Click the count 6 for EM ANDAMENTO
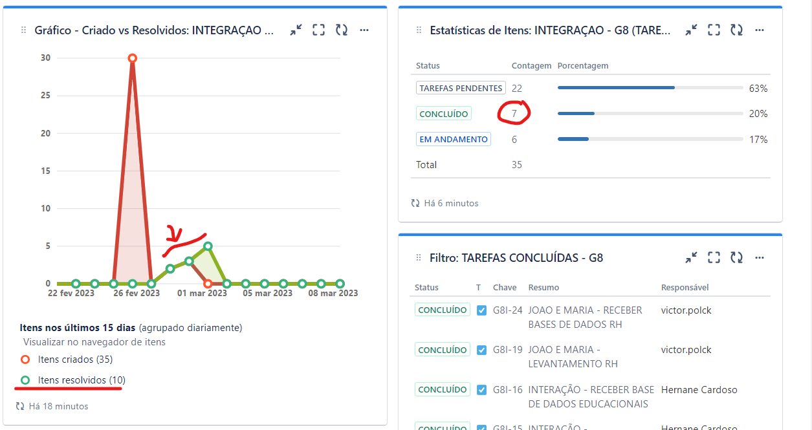 coord(514,139)
